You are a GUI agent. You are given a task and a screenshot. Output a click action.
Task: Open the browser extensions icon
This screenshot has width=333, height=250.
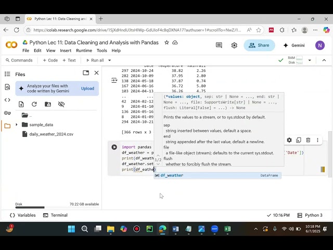pyautogui.click(x=282, y=30)
